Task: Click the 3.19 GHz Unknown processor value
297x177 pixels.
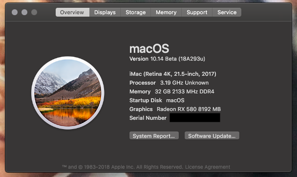Action: [x=185, y=83]
